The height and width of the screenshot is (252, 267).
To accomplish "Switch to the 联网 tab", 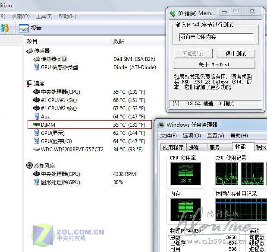I will [261, 147].
